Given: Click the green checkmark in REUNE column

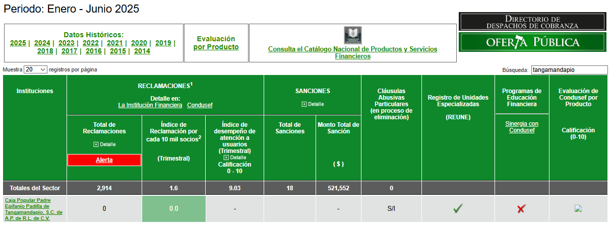Looking at the screenshot, I should tap(458, 208).
